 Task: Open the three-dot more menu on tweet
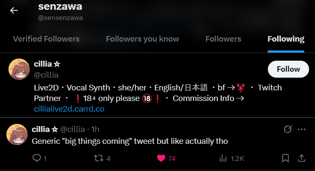[x=302, y=129]
